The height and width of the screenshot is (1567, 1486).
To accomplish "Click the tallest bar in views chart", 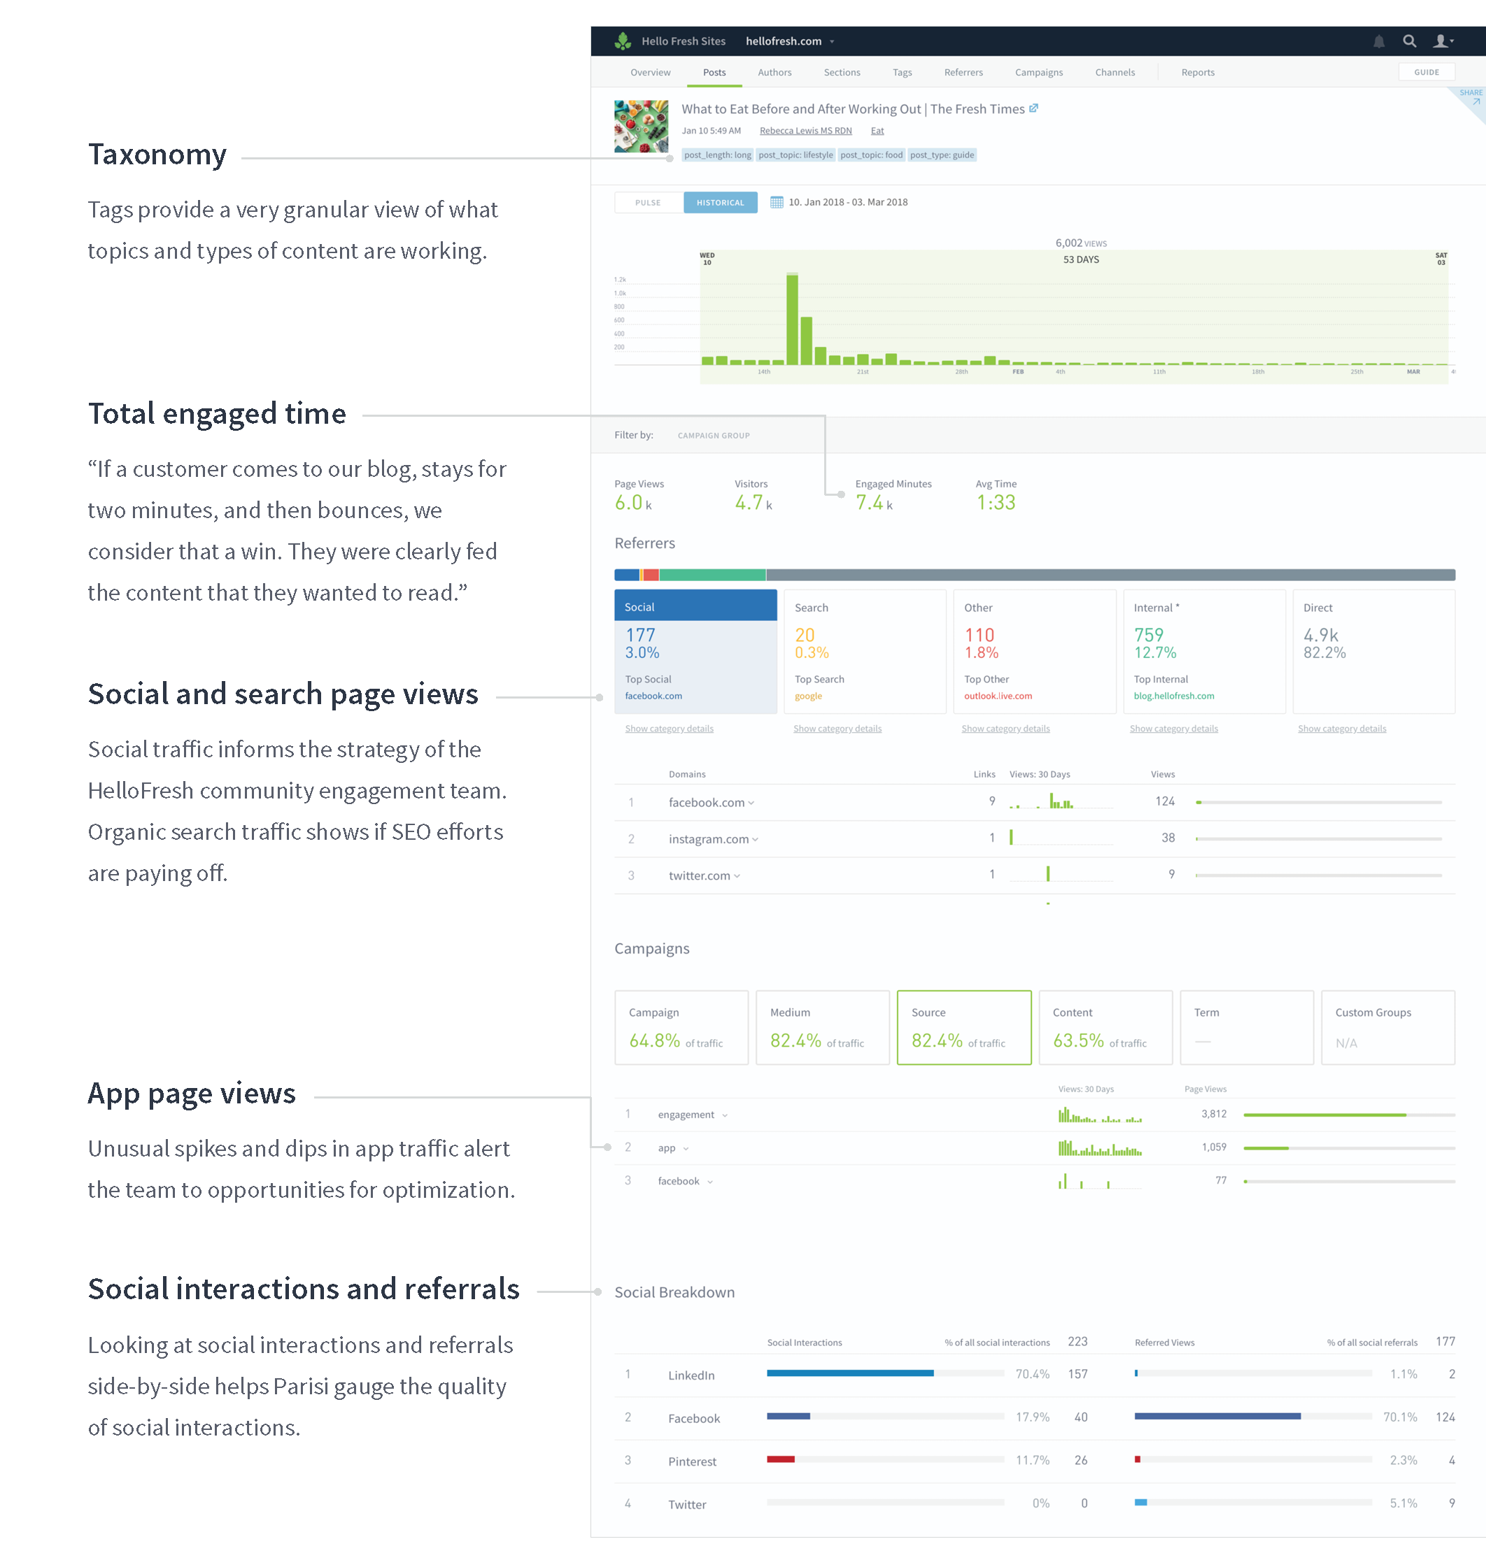I will pos(792,320).
